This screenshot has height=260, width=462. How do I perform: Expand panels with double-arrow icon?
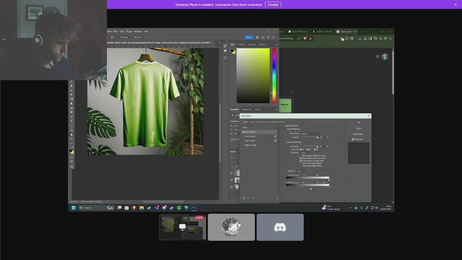click(x=219, y=43)
